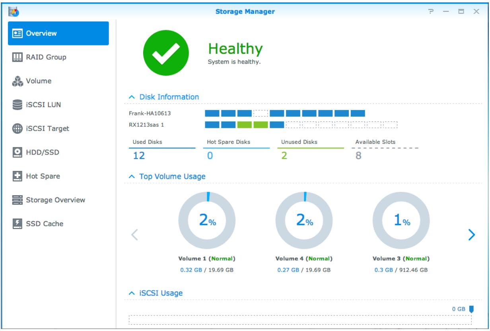This screenshot has width=490, height=331.
Task: Click the Unused Disks count 2
Action: (284, 156)
